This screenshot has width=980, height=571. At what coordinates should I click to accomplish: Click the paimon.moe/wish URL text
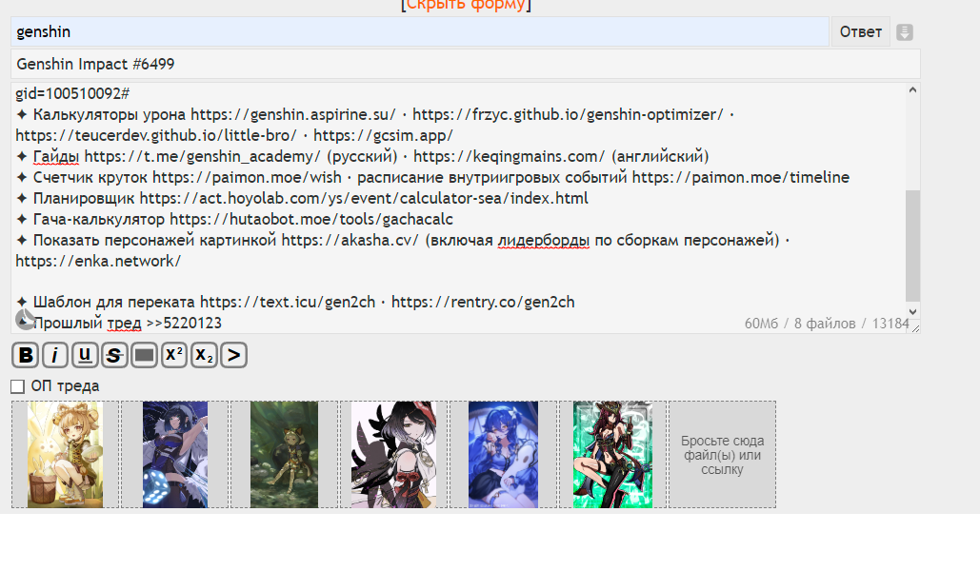coord(247,177)
